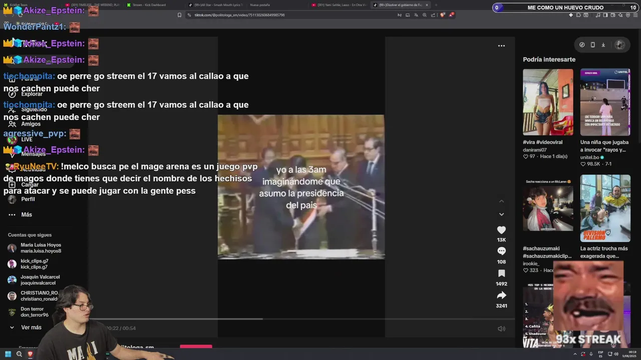Mute the video using speaker icon

[501, 328]
